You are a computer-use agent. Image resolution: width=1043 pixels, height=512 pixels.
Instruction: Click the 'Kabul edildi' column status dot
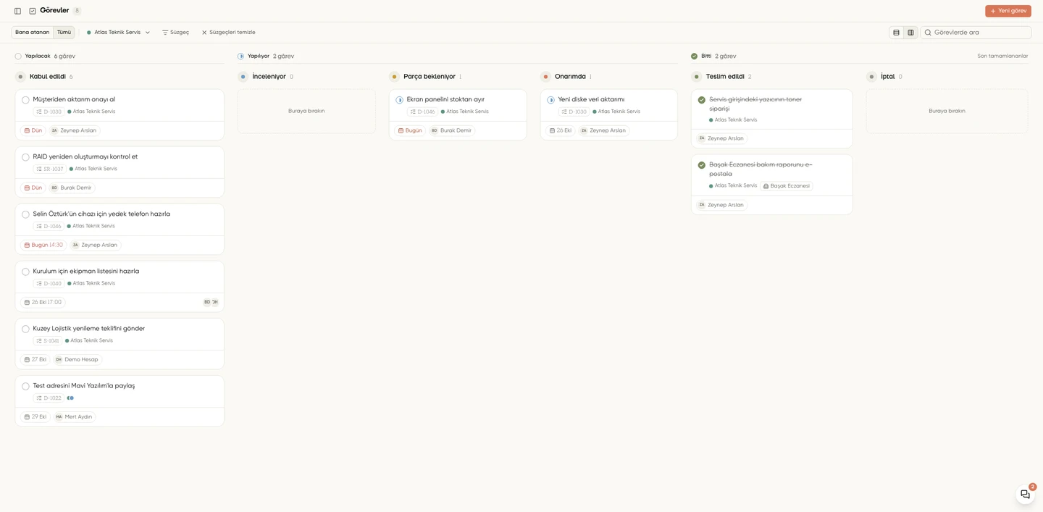(20, 77)
